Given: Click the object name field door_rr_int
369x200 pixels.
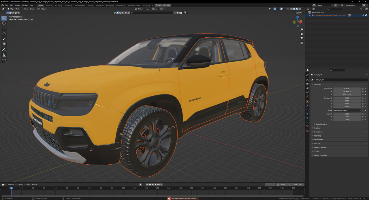Looking at the screenshot, I should (x=341, y=80).
